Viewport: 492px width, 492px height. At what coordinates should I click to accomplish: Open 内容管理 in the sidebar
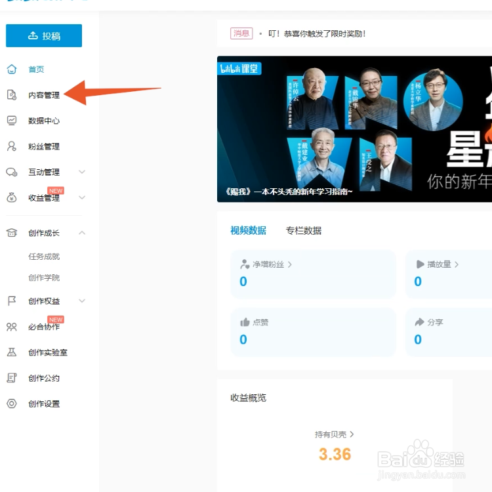[44, 95]
